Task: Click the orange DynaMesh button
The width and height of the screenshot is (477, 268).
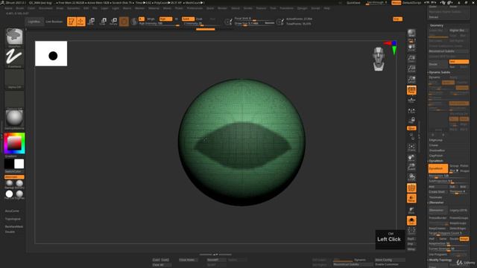Action: [x=437, y=168]
